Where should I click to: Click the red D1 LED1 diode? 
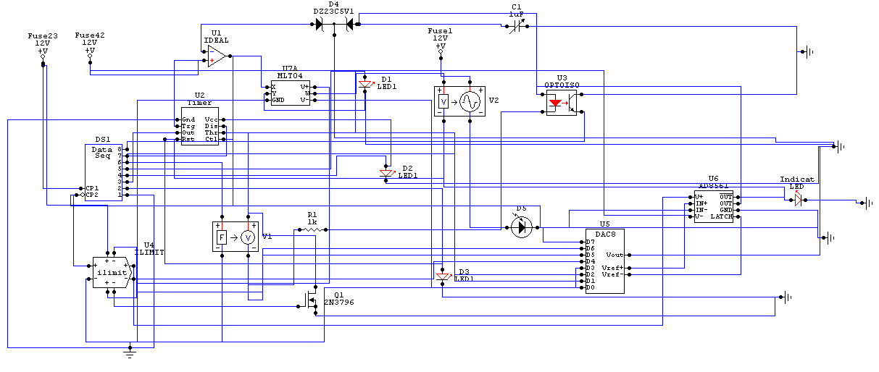[365, 85]
